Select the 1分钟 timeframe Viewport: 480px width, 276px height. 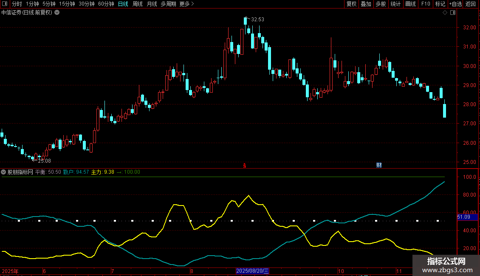(x=32, y=4)
